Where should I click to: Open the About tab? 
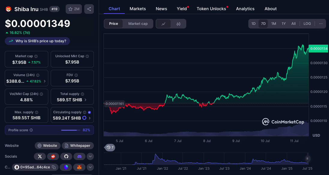point(271,9)
